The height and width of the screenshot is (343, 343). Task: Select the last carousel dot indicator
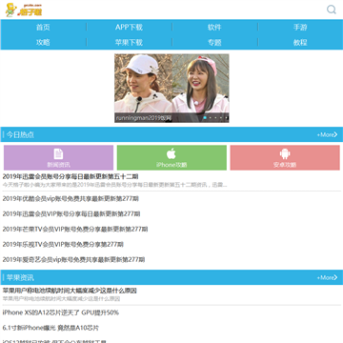click(x=226, y=118)
